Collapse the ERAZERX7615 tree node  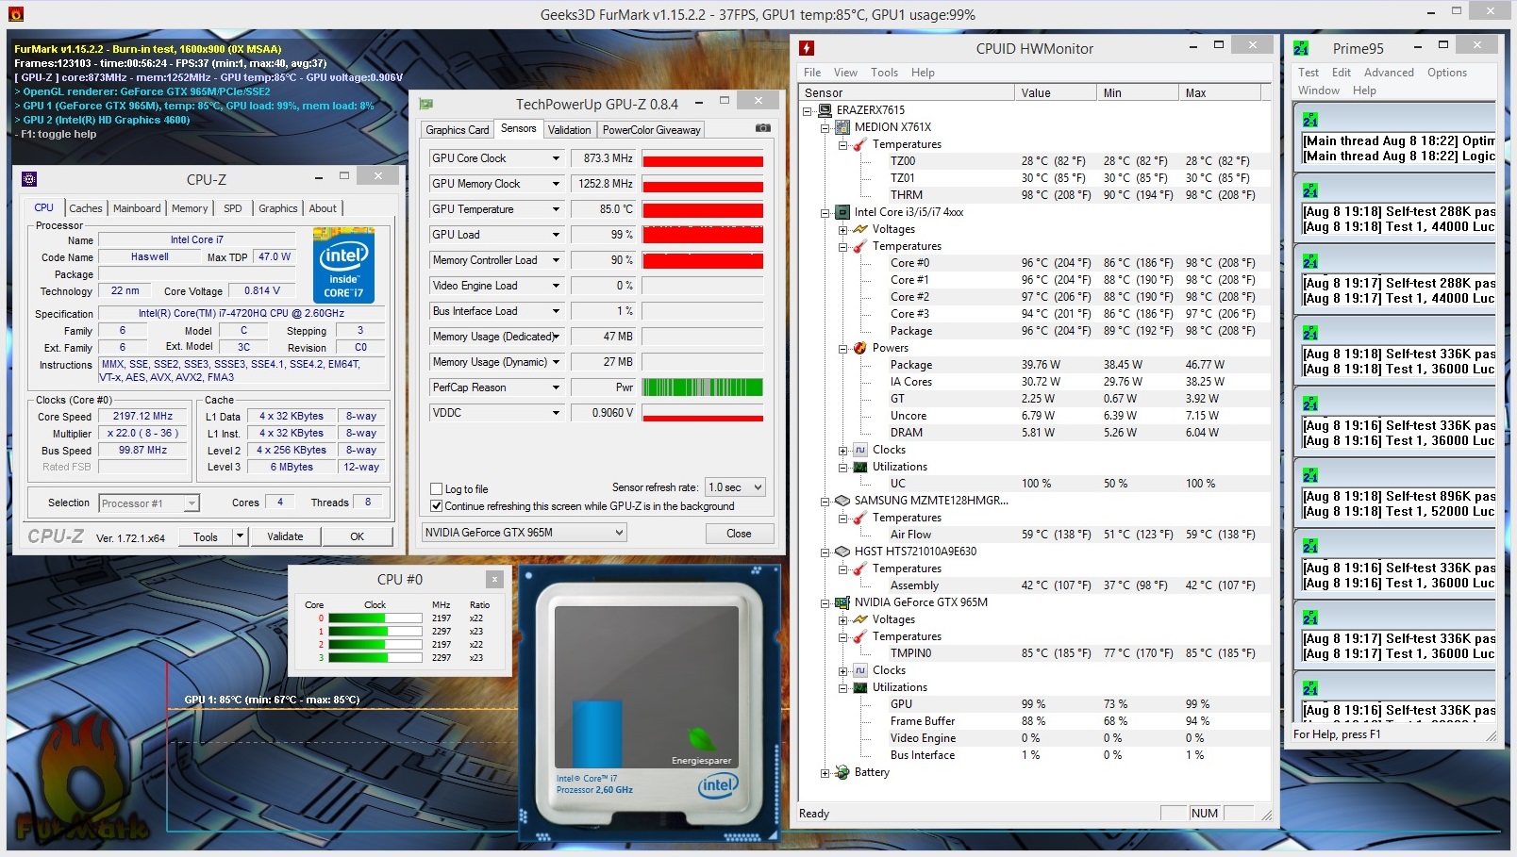click(x=808, y=110)
